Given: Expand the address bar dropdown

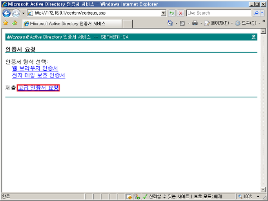Looking at the screenshot, I should (x=164, y=13).
